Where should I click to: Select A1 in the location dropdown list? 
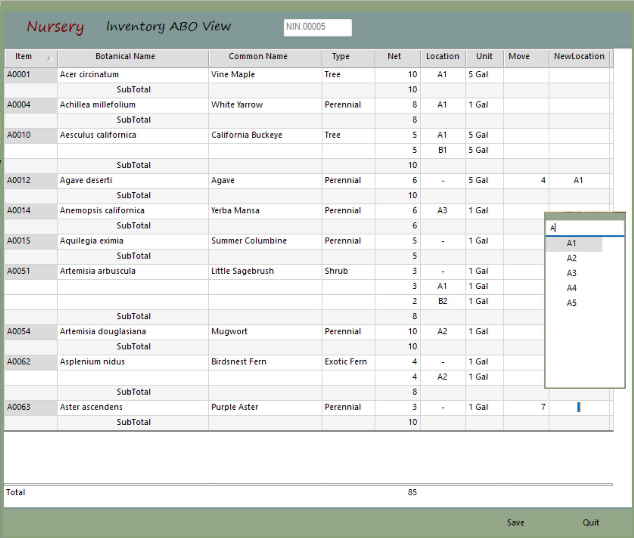(x=571, y=243)
